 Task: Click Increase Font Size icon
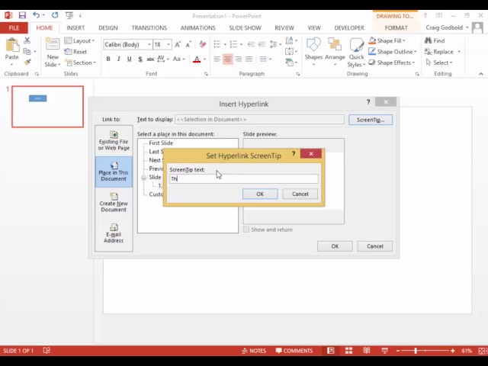point(178,44)
